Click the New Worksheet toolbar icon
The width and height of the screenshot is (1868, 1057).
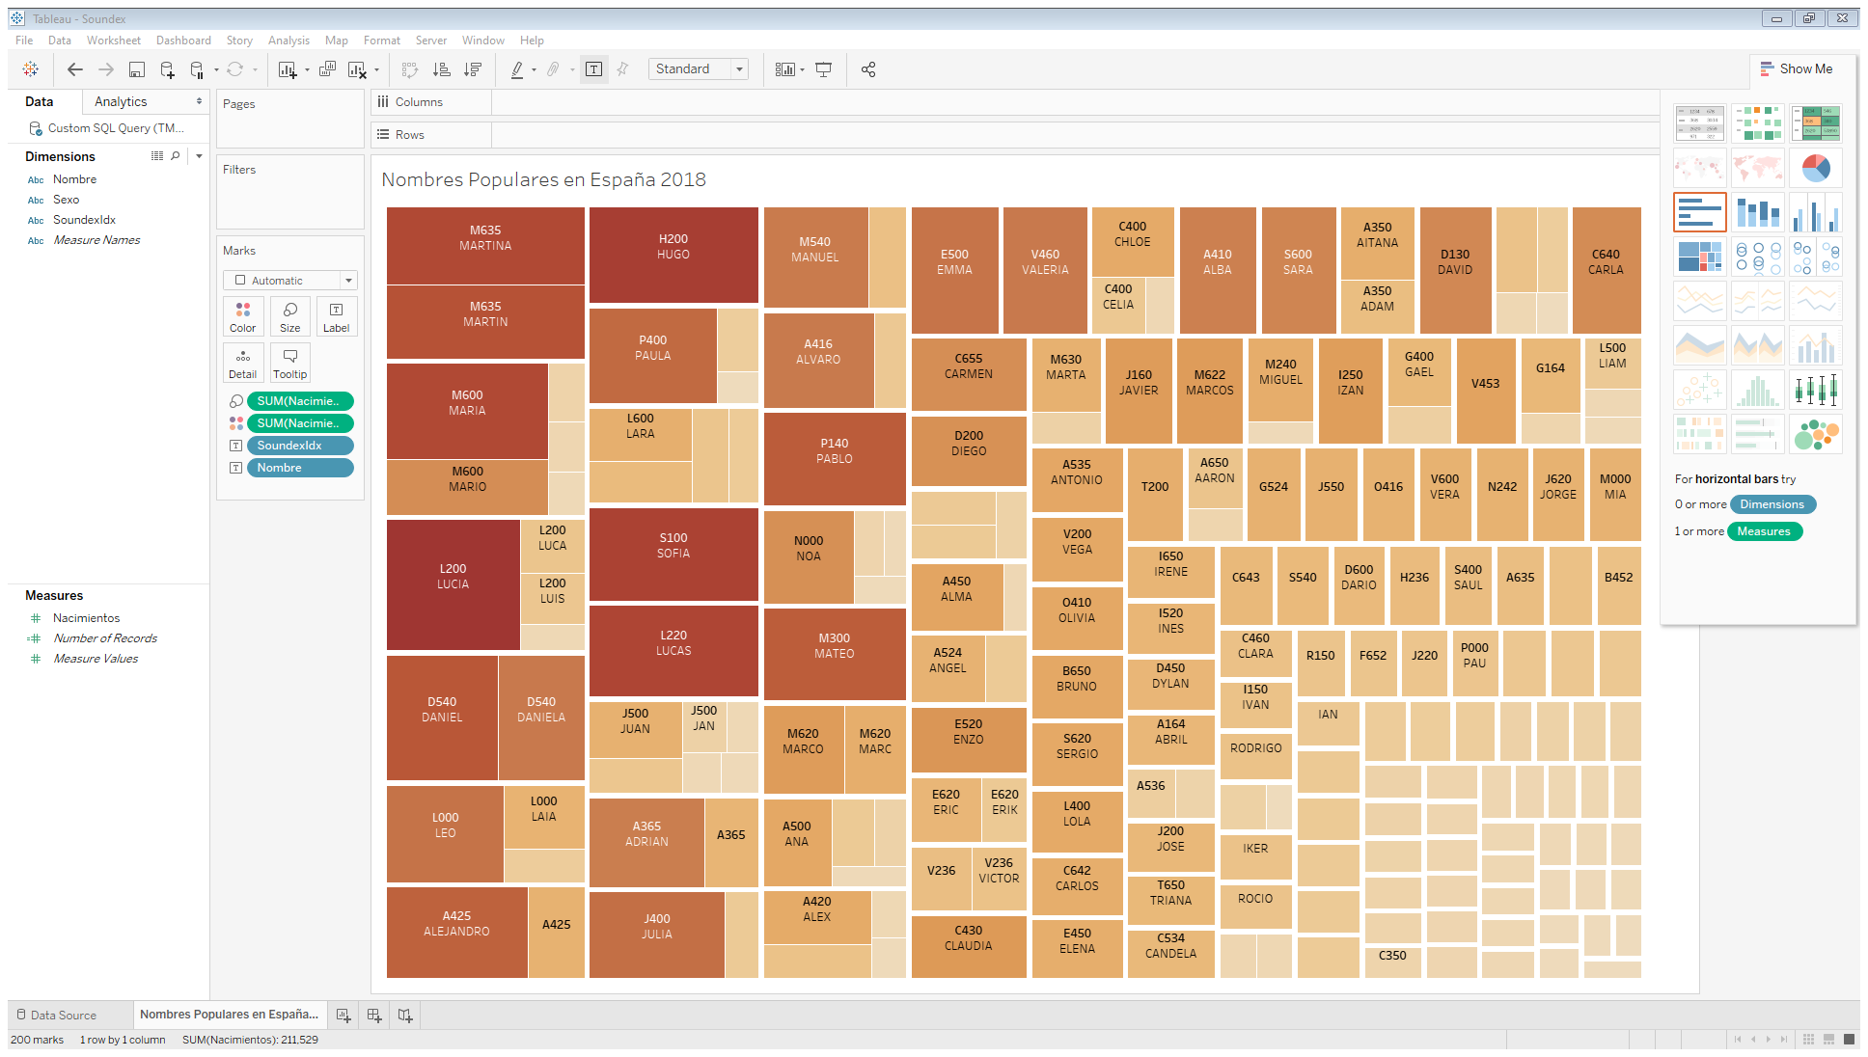pos(288,69)
